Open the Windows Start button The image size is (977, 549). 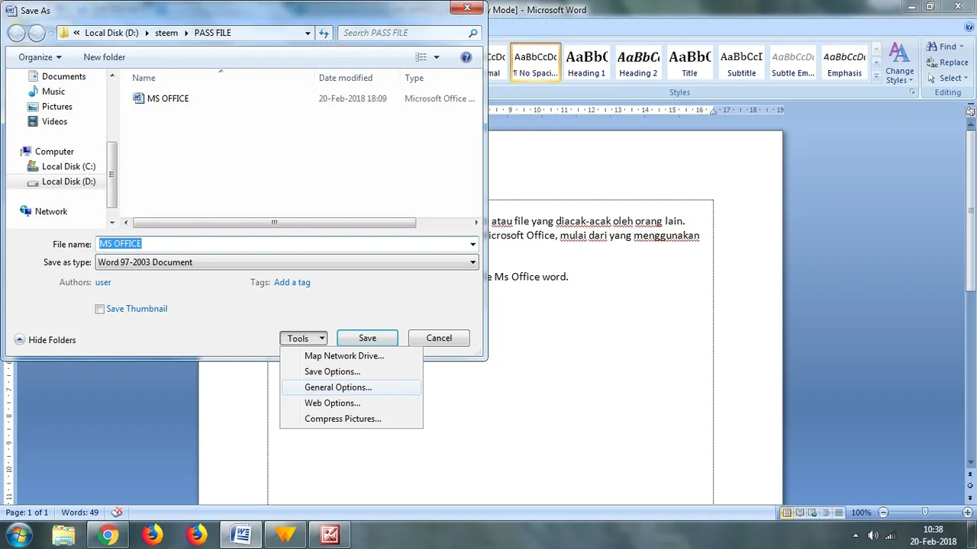click(x=18, y=534)
